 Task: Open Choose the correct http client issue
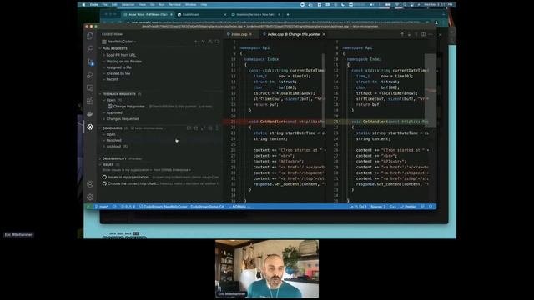pos(160,183)
